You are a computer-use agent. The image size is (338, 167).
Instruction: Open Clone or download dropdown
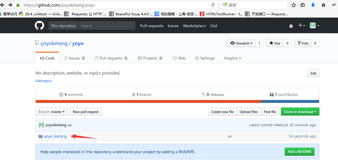tap(300, 112)
